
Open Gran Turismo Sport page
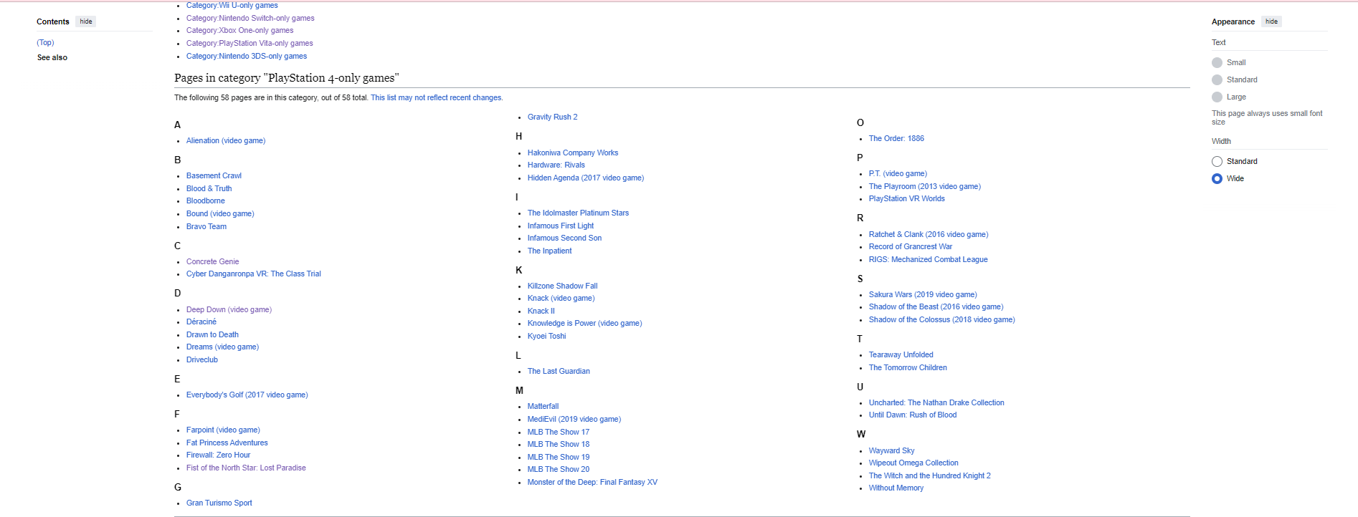[219, 503]
